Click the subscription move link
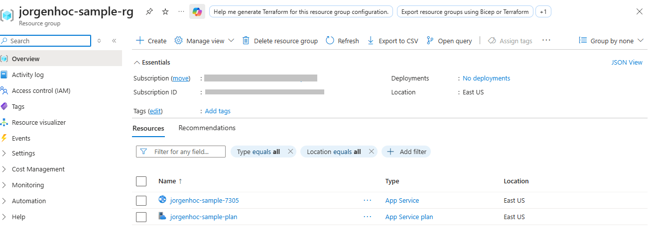 (x=181, y=78)
